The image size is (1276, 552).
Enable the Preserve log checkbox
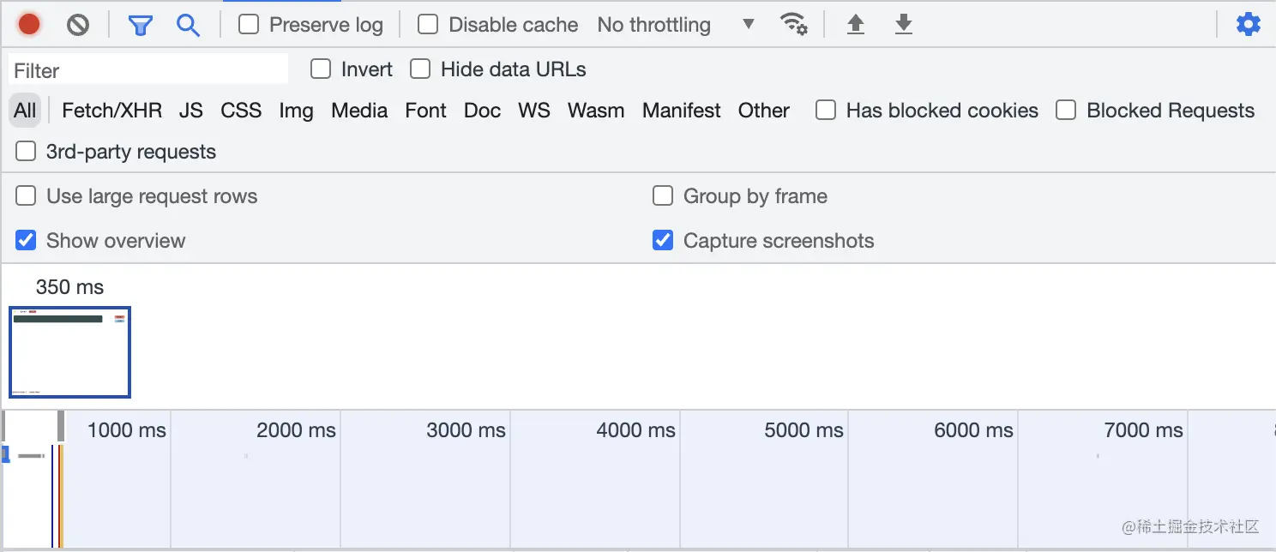[x=249, y=25]
